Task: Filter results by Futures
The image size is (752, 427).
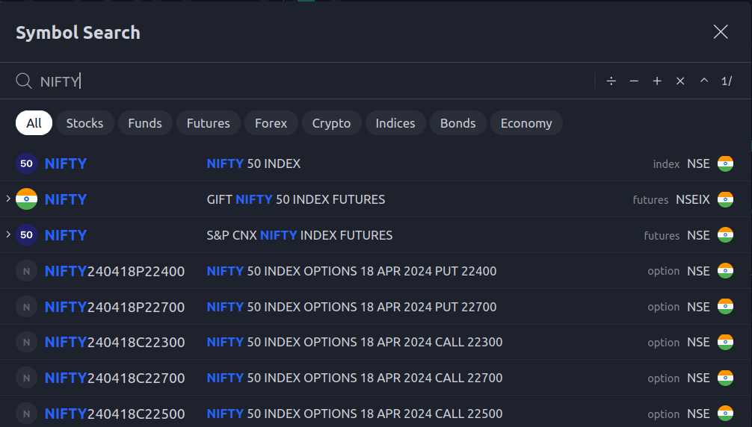Action: pyautogui.click(x=208, y=123)
